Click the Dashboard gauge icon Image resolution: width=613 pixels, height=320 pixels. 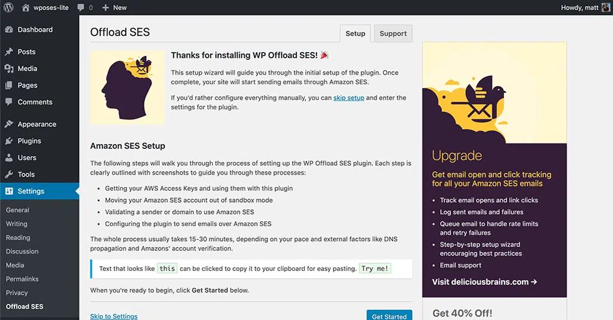[9, 30]
